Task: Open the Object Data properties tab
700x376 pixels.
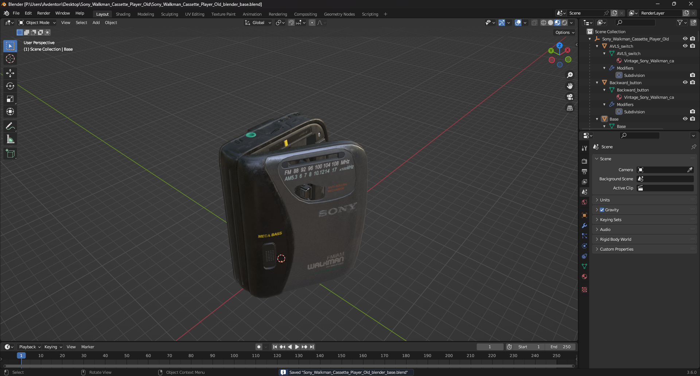Action: tap(584, 266)
